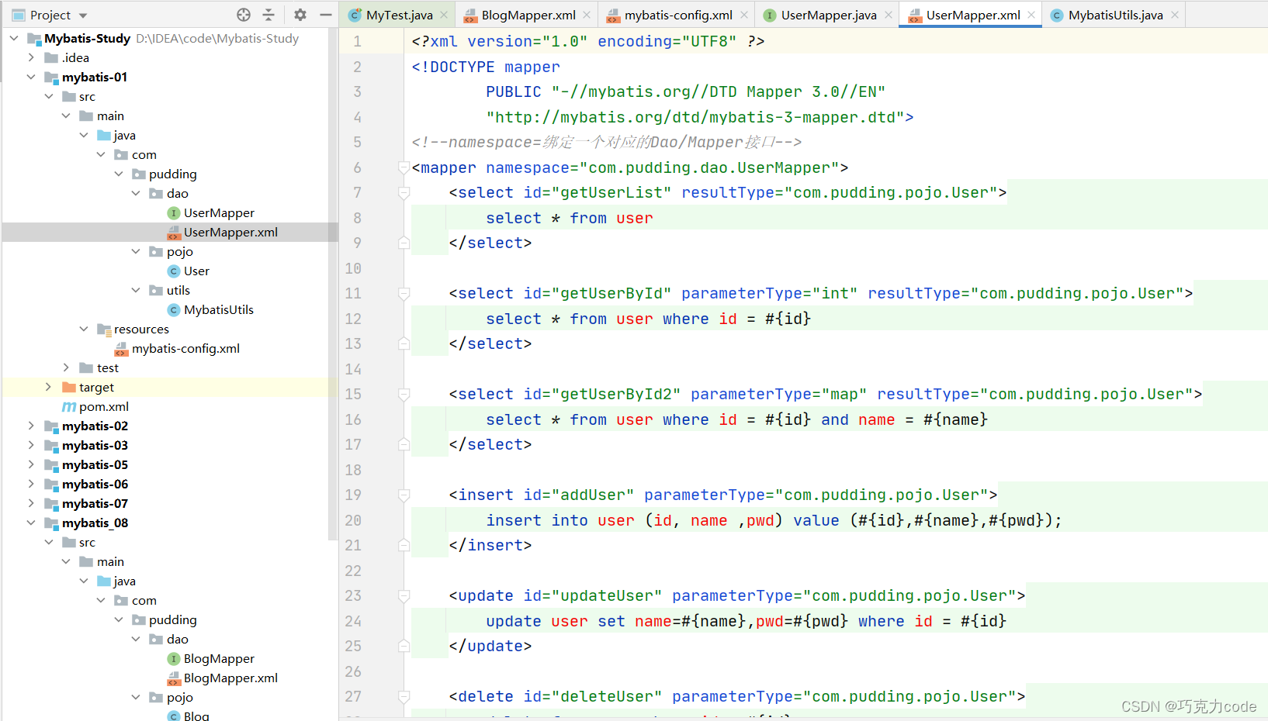
Task: Close the BlogMapper.xml tab
Action: [x=587, y=15]
